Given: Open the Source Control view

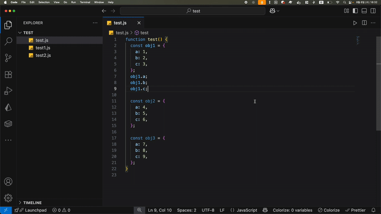Looking at the screenshot, I should point(8,58).
